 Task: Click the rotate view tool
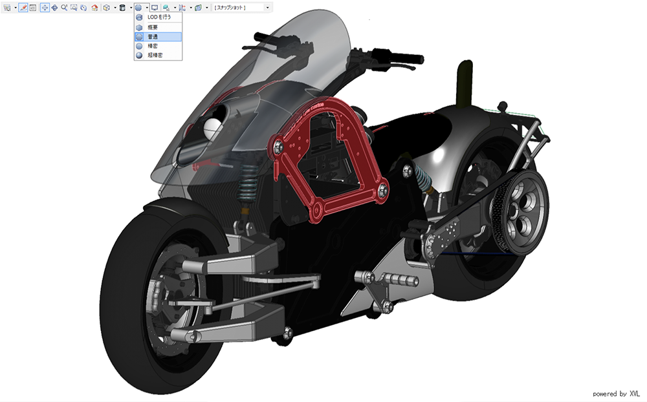coord(83,8)
